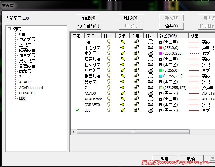
Task: Open the red color swatch for 中心线层
Action: coord(161,48)
